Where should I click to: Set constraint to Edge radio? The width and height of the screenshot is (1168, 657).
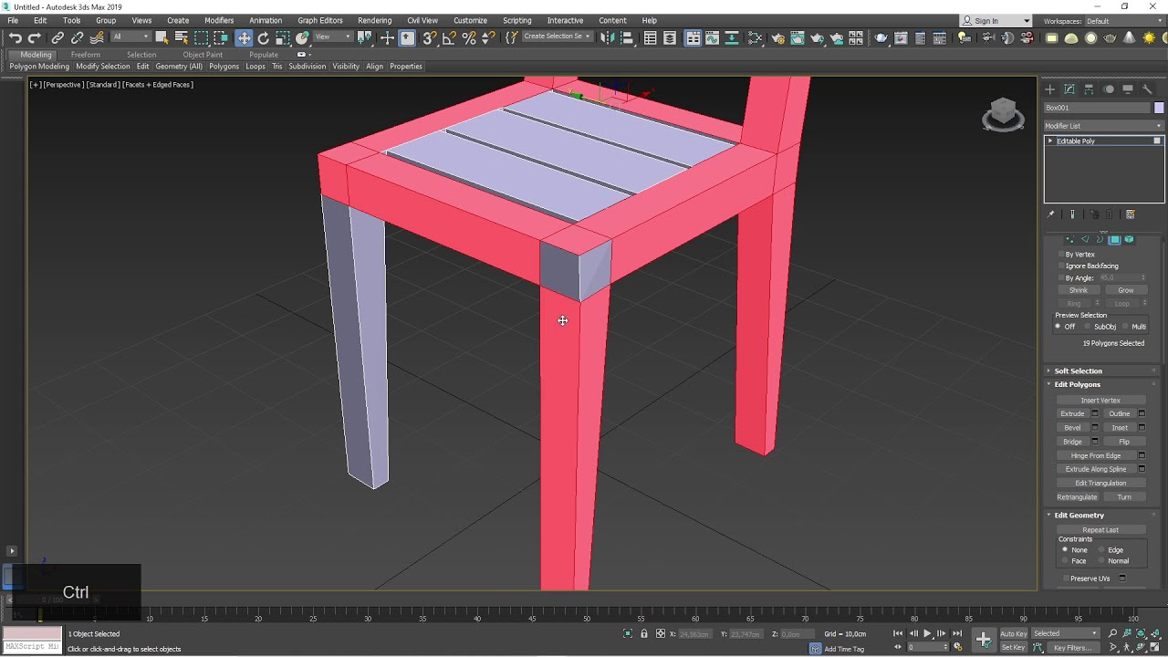[x=1101, y=550]
